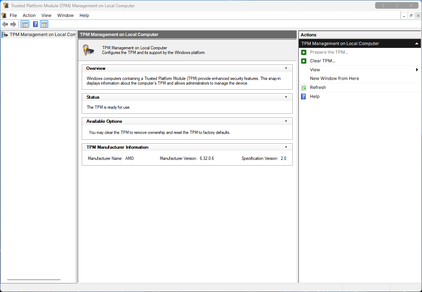The width and height of the screenshot is (422, 292).
Task: Toggle the Show/Hide Console Tree toolbar icon
Action: coord(25,24)
